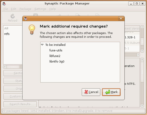This screenshot has height=115, width=147.
Task: Cancel the additional required changes
Action: click(91, 92)
